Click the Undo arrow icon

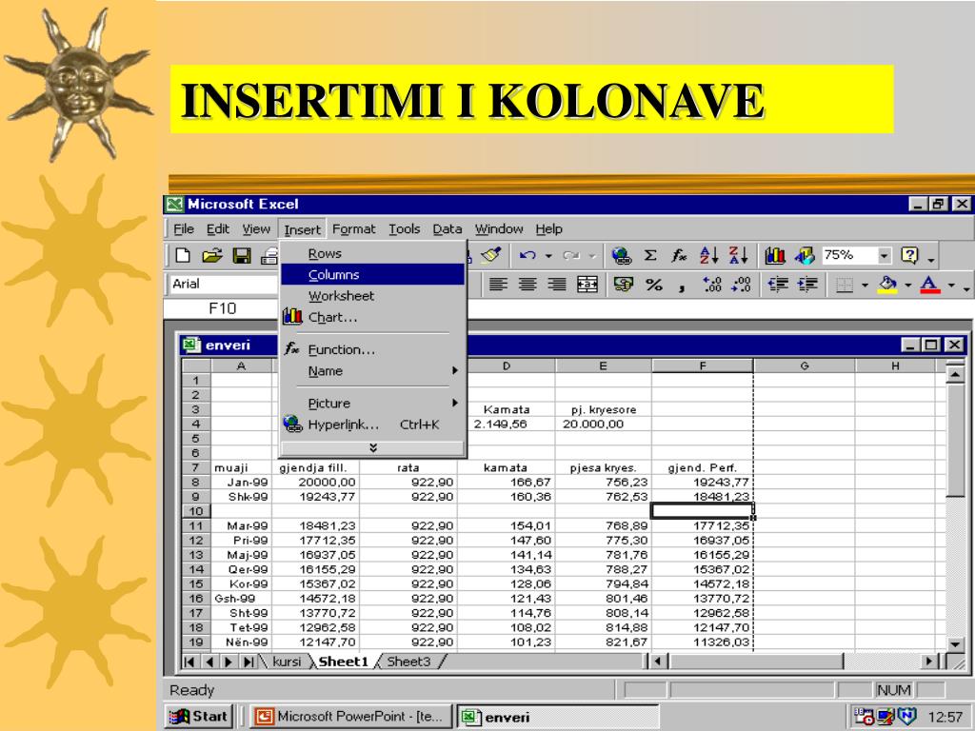(x=527, y=255)
